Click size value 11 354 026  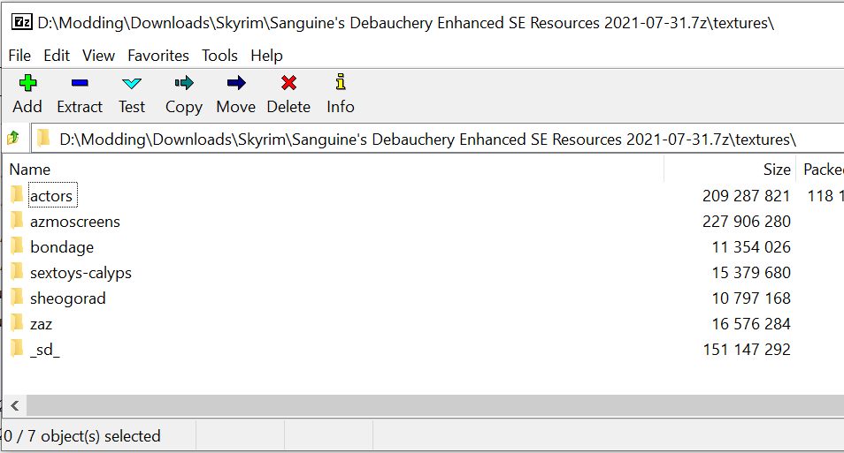point(751,247)
